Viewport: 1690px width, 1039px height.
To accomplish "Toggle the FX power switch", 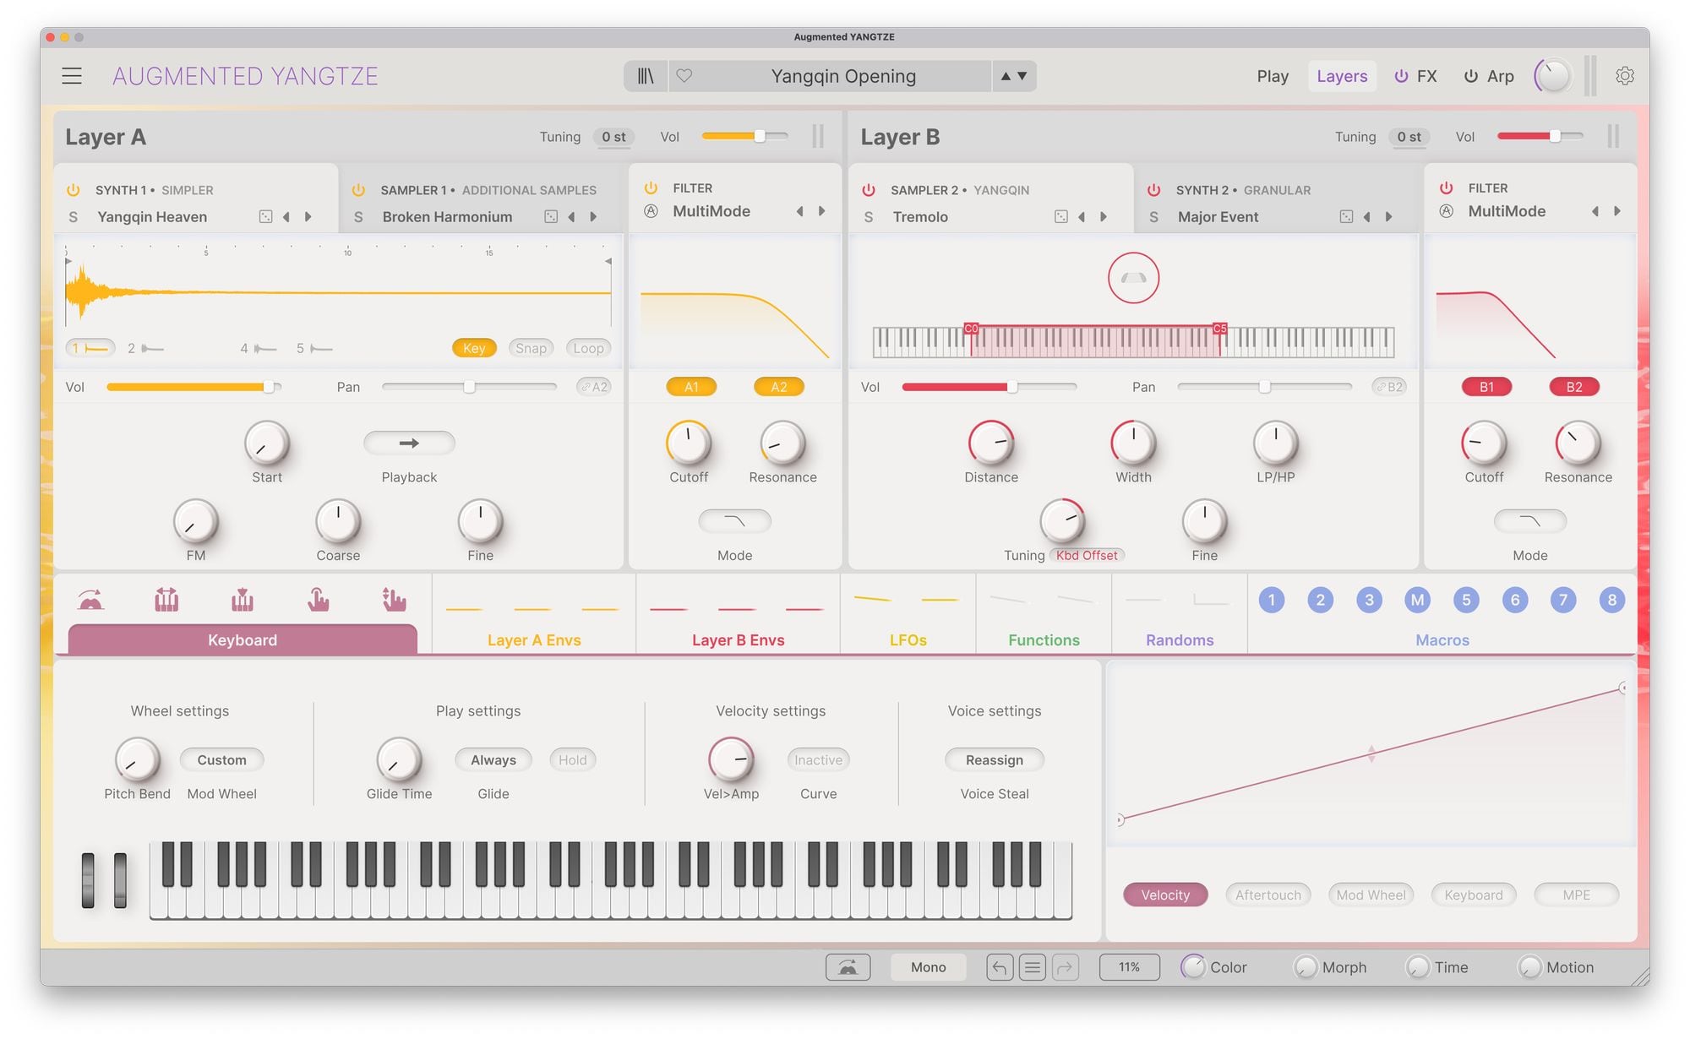I will pos(1401,76).
